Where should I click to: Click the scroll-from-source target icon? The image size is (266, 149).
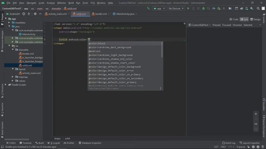coord(24,14)
